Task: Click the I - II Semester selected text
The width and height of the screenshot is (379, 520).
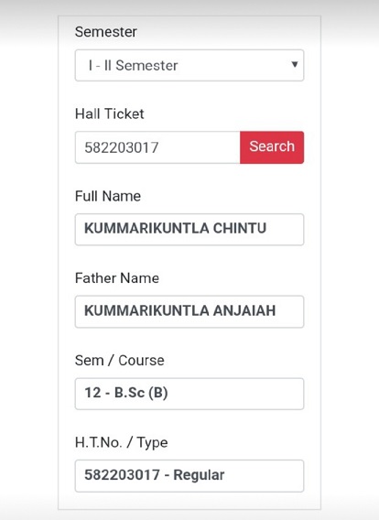Action: pyautogui.click(x=134, y=65)
